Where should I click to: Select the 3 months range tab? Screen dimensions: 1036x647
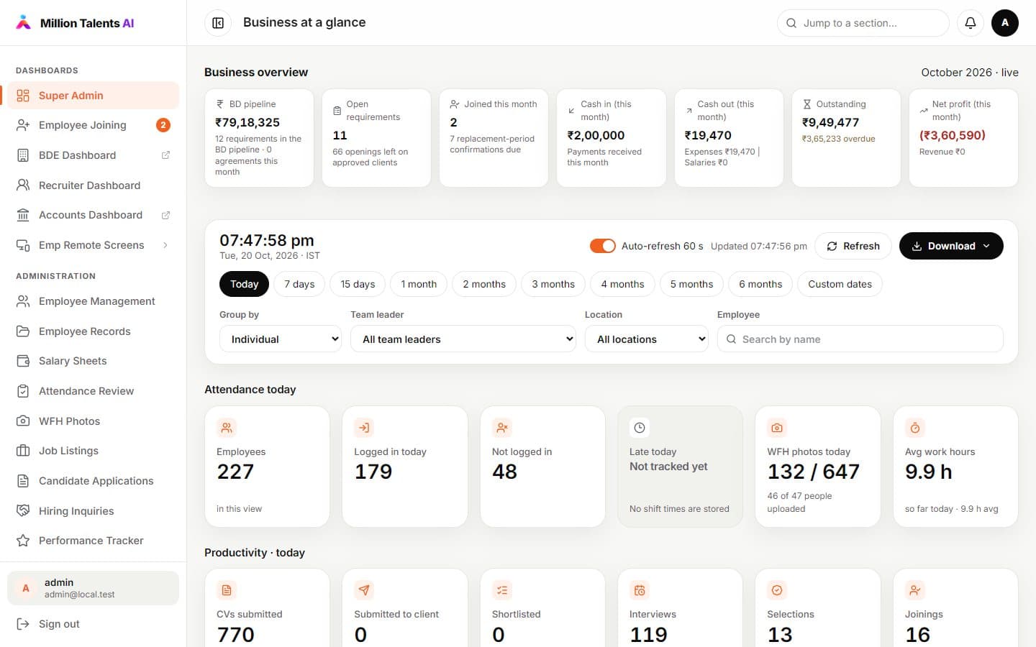(553, 284)
